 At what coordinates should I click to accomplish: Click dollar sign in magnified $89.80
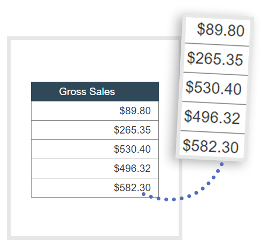pos(201,29)
